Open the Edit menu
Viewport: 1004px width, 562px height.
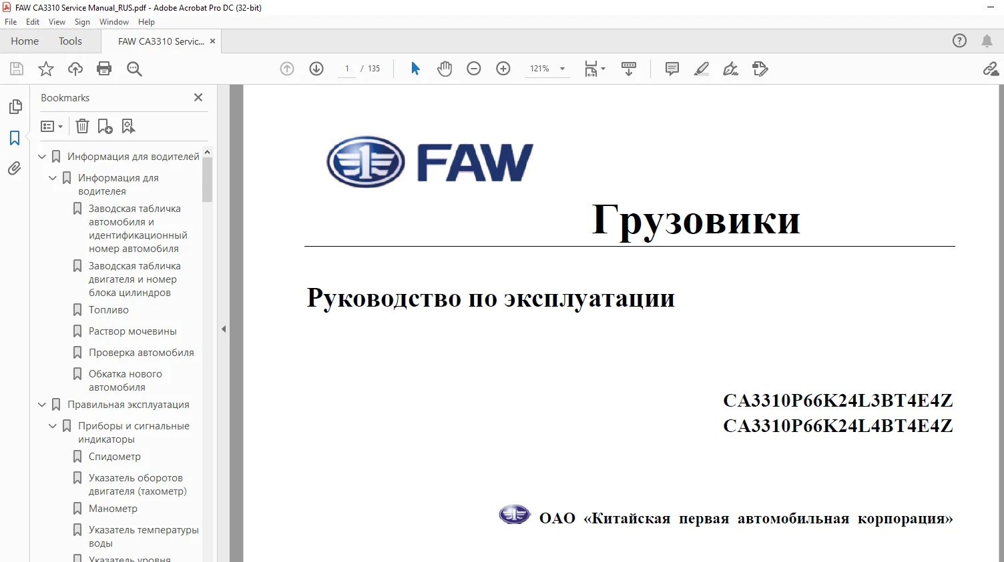click(x=33, y=22)
